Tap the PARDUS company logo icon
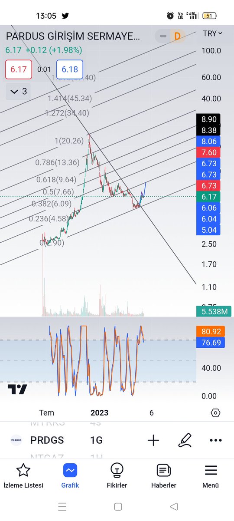The width and height of the screenshot is (234, 521). click(16, 440)
